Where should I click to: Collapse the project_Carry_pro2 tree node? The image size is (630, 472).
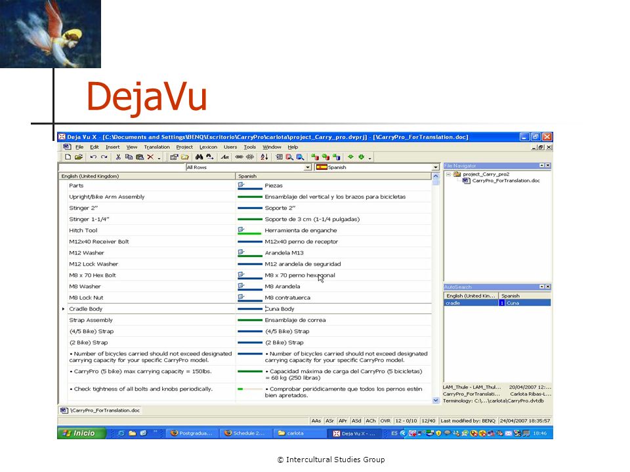448,174
